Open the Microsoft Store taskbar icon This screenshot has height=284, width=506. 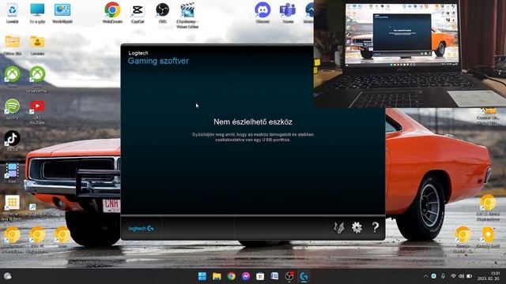coord(260,276)
